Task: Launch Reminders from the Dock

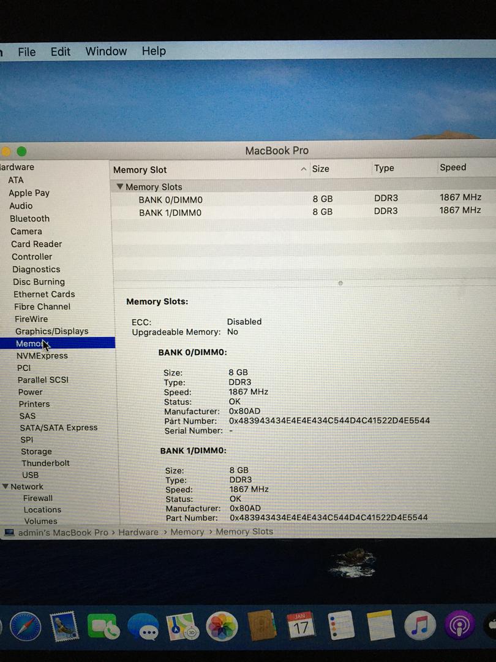Action: coord(341,625)
